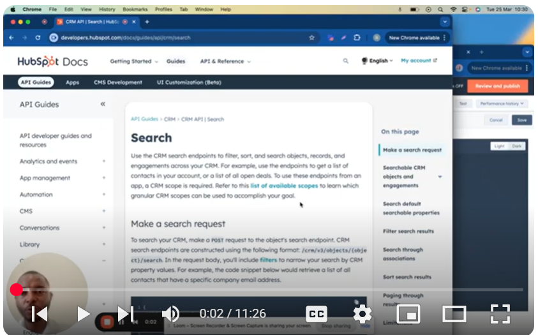Click Chrome forward arrow
The image size is (538, 335).
point(24,38)
